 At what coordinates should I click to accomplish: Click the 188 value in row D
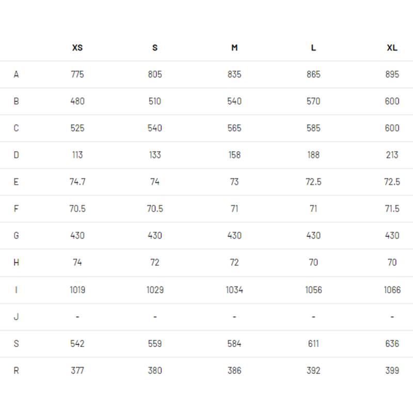(313, 155)
